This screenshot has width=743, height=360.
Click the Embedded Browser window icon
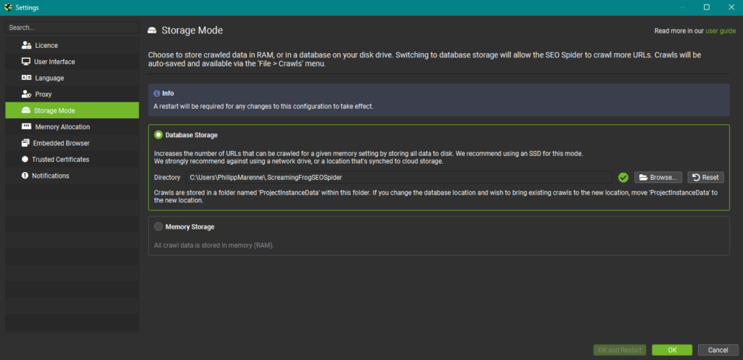click(x=25, y=143)
